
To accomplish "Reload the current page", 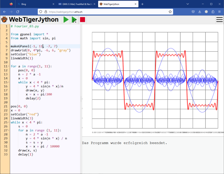I will coord(18,12).
